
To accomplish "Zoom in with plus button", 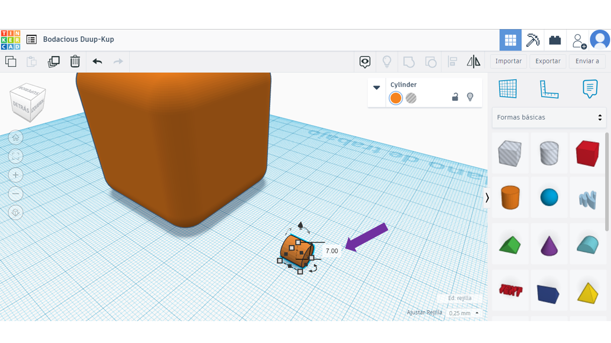I will pyautogui.click(x=16, y=175).
